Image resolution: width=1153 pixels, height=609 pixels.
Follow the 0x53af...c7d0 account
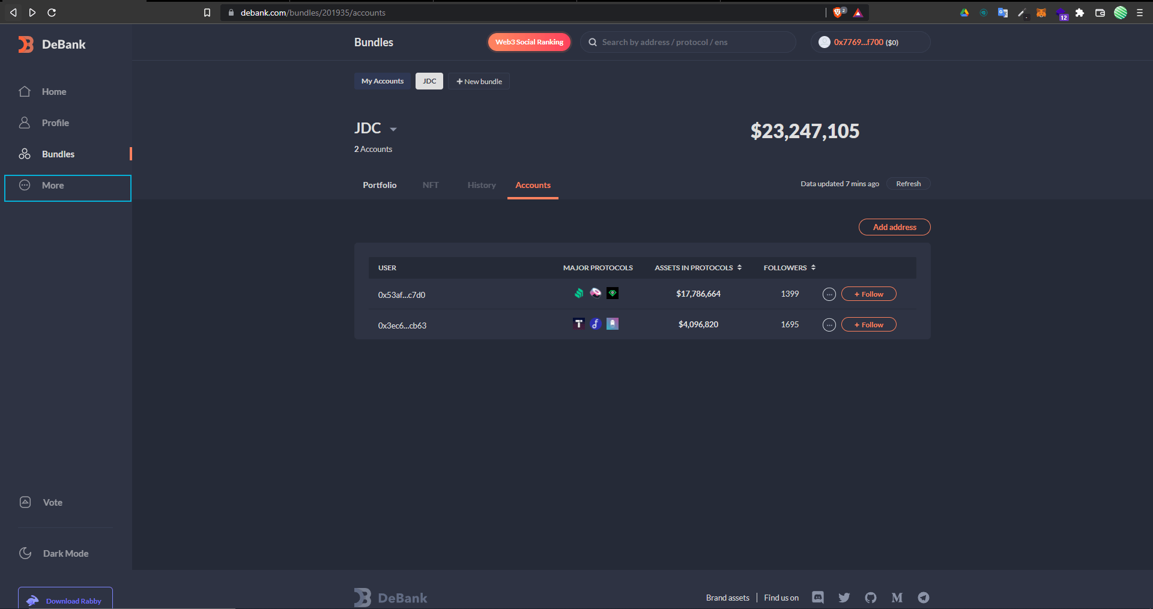tap(868, 294)
